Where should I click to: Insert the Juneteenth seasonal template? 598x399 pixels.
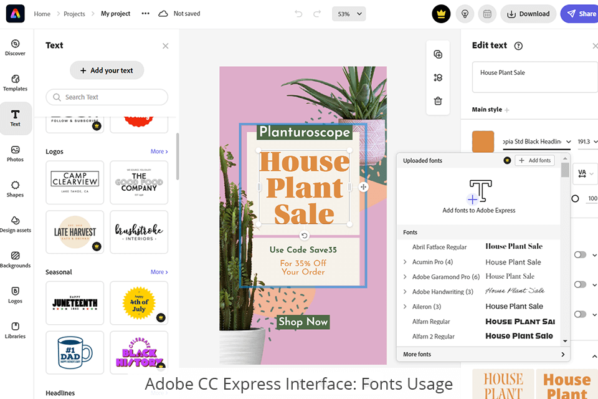75,303
